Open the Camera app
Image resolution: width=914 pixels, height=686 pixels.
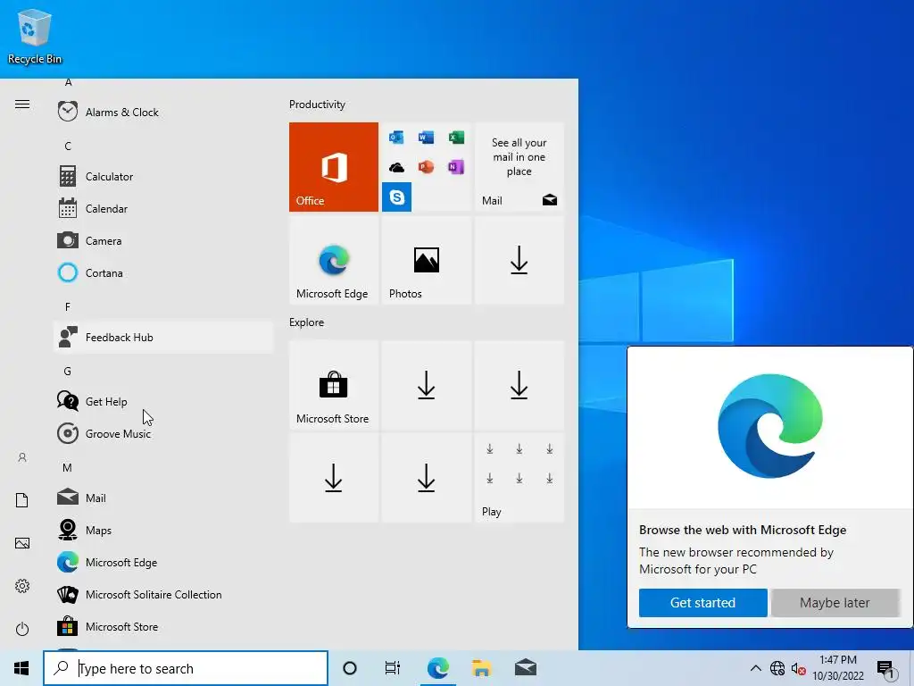(163, 240)
